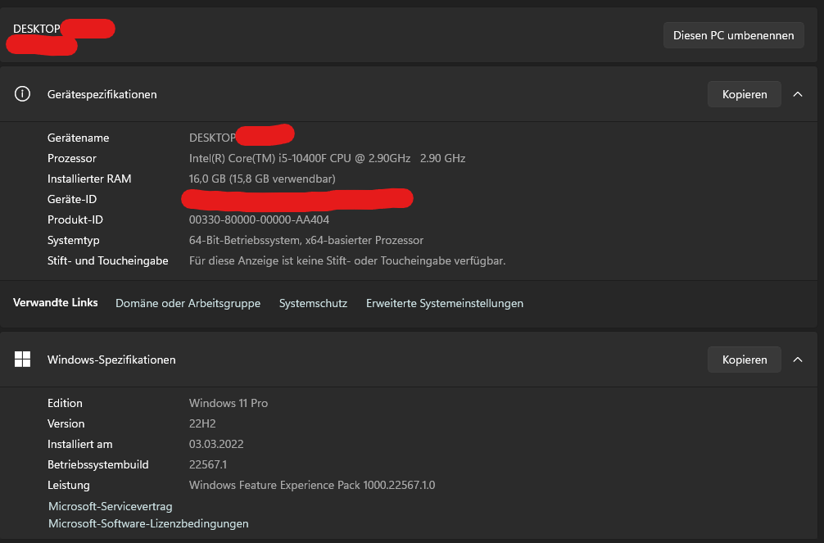
Task: Open Microsoft-Software-Lizenzbedingungen link
Action: coord(148,523)
